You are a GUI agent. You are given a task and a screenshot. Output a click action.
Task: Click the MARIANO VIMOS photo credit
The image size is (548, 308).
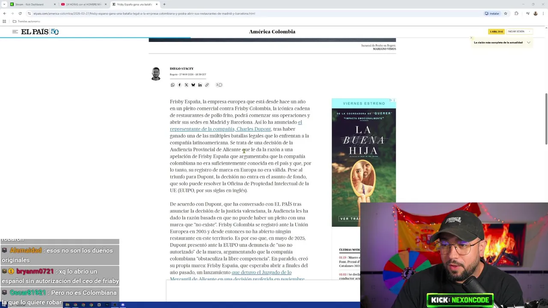click(384, 49)
